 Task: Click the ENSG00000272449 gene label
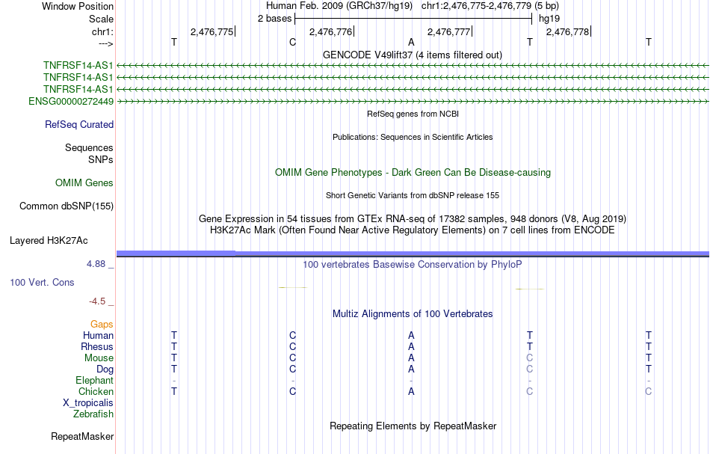point(71,101)
